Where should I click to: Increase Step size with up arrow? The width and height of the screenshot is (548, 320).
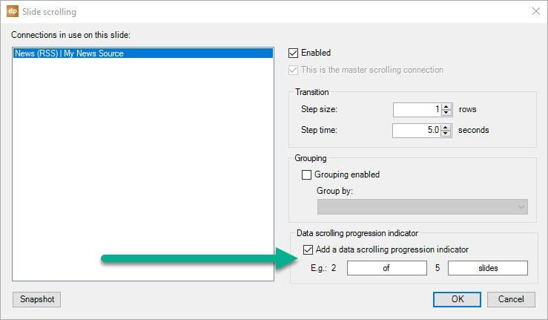pos(446,106)
